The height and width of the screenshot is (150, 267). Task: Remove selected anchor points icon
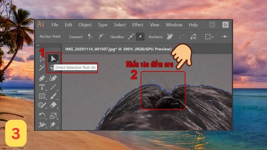tap(170, 37)
